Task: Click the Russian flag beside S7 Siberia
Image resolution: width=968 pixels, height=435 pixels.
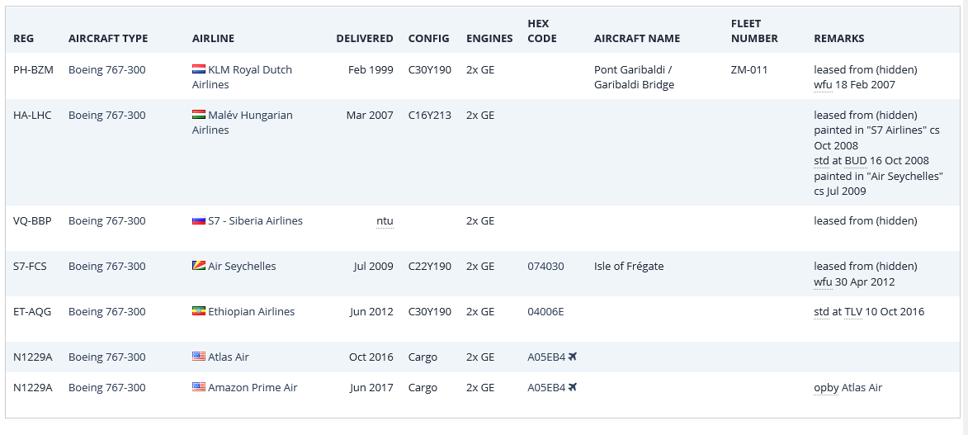Action: click(199, 220)
